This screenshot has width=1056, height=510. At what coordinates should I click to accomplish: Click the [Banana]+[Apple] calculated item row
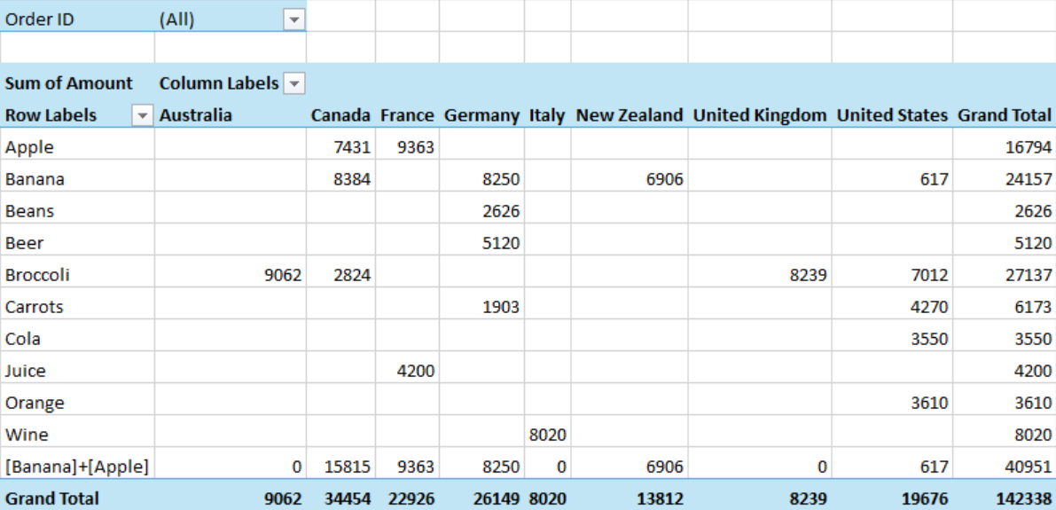pyautogui.click(x=77, y=467)
